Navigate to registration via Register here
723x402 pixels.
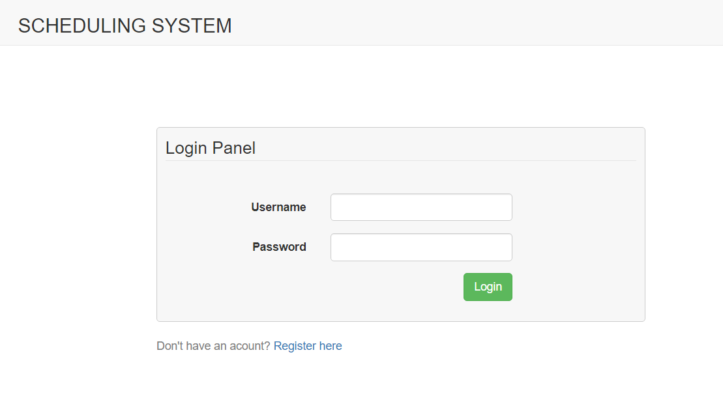click(307, 345)
